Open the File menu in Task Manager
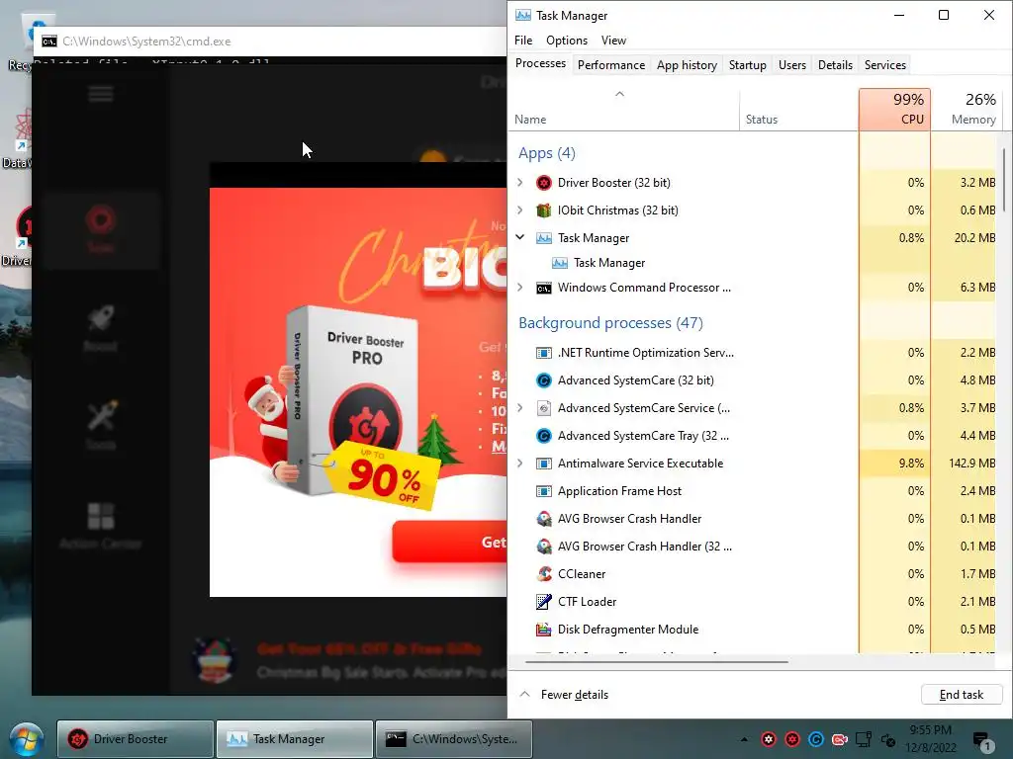Image resolution: width=1013 pixels, height=759 pixels. [523, 41]
